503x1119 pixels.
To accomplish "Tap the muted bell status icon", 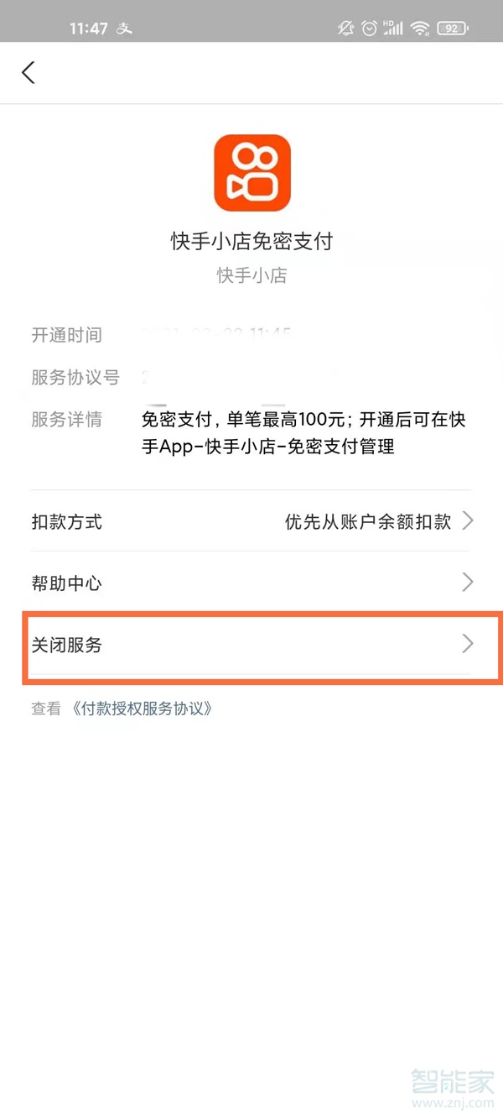I will point(345,29).
